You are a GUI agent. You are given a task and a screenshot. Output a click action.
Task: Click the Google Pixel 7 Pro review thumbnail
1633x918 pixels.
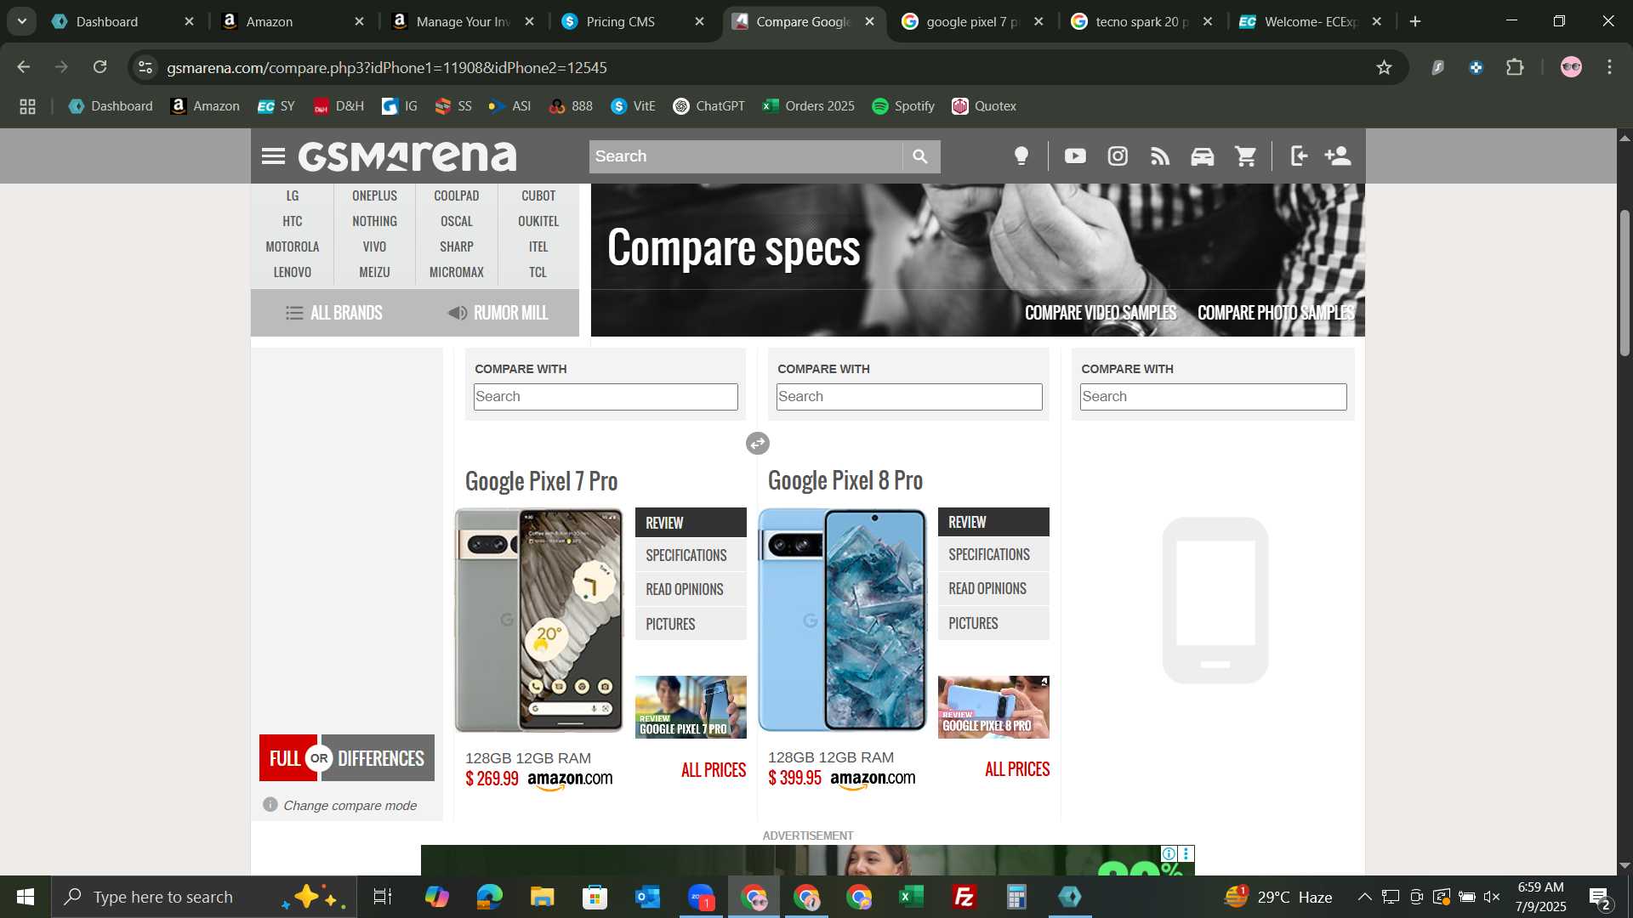click(691, 707)
